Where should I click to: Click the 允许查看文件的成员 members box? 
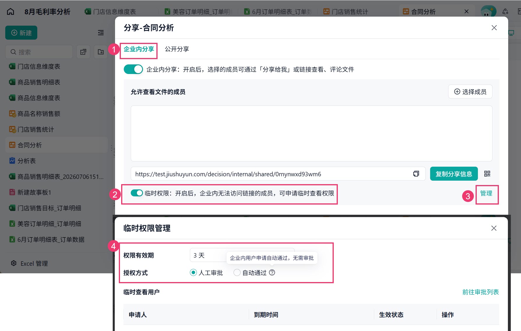pos(311,133)
